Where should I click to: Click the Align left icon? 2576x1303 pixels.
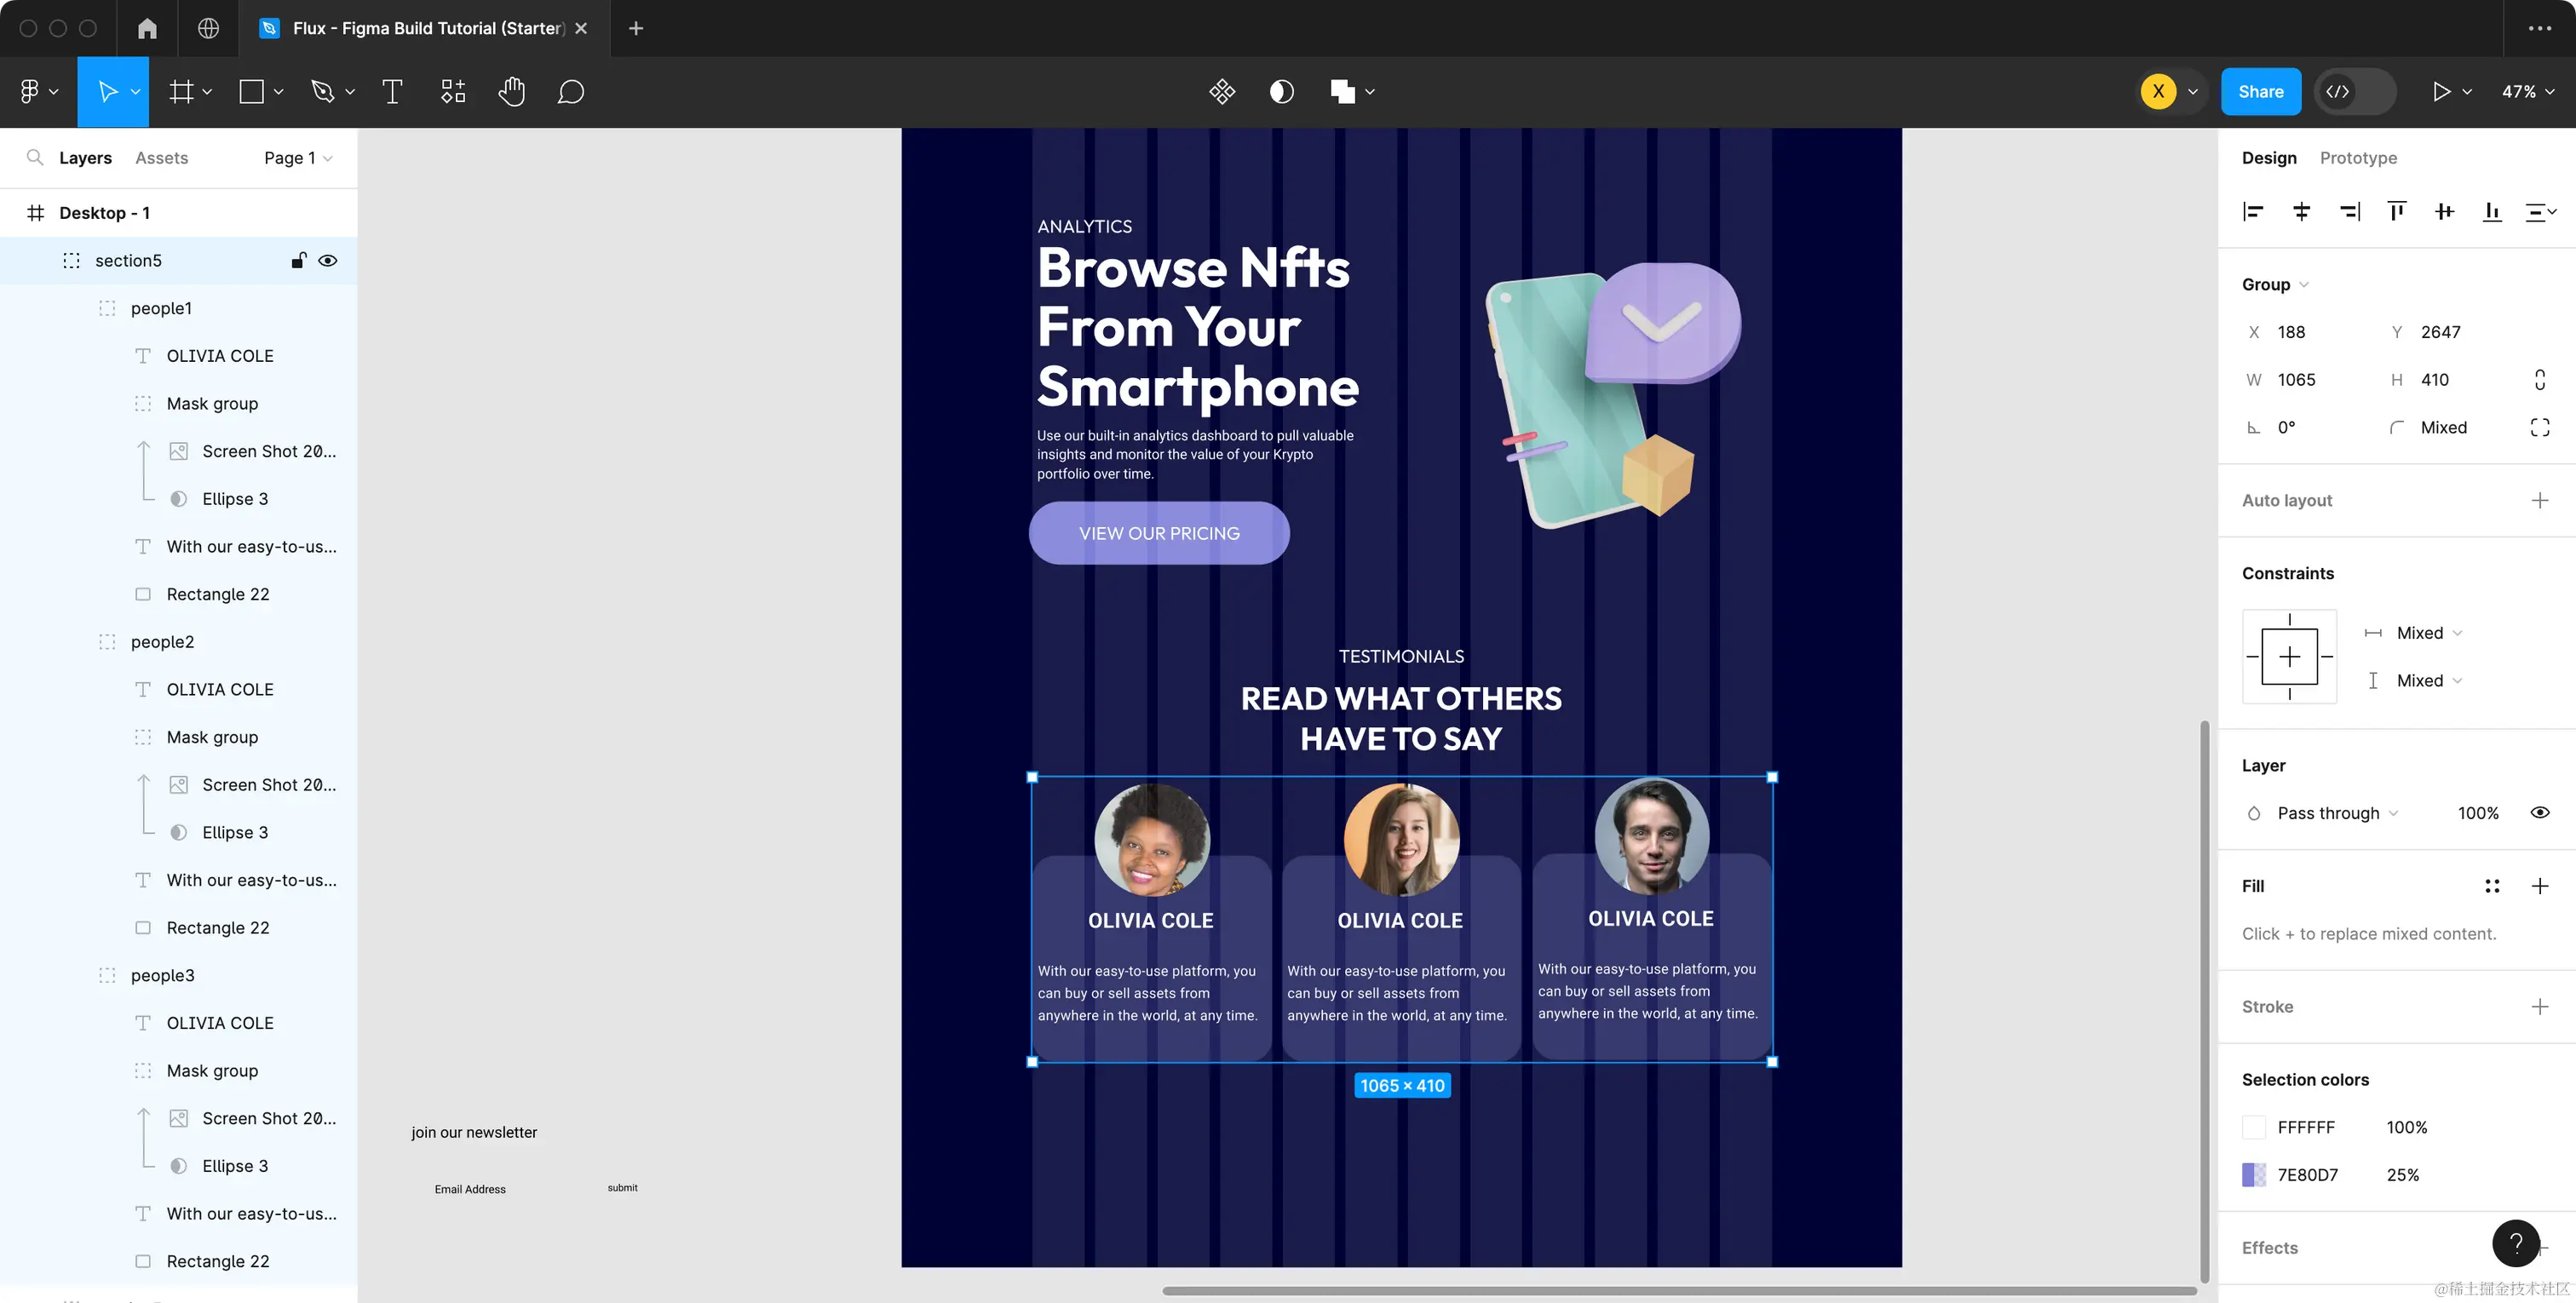click(x=2253, y=211)
